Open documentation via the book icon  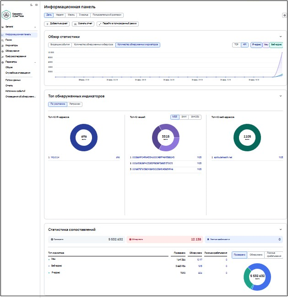[x=36, y=5]
